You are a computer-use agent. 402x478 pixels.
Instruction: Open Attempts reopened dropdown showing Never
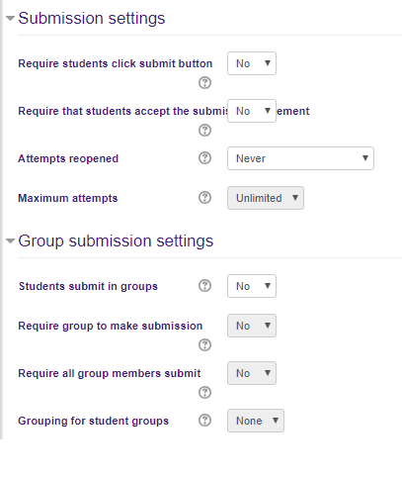point(300,158)
